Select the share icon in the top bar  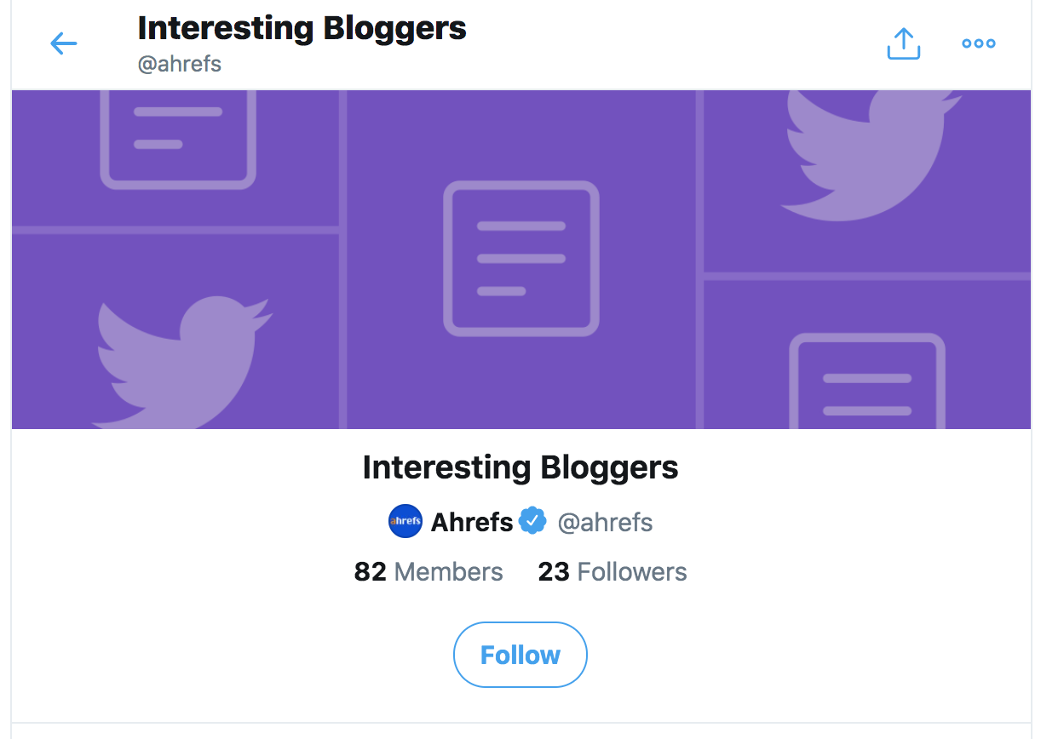click(x=903, y=43)
